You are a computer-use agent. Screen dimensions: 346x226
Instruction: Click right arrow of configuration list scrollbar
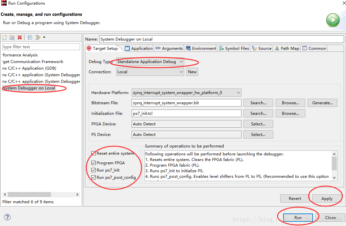point(77,195)
